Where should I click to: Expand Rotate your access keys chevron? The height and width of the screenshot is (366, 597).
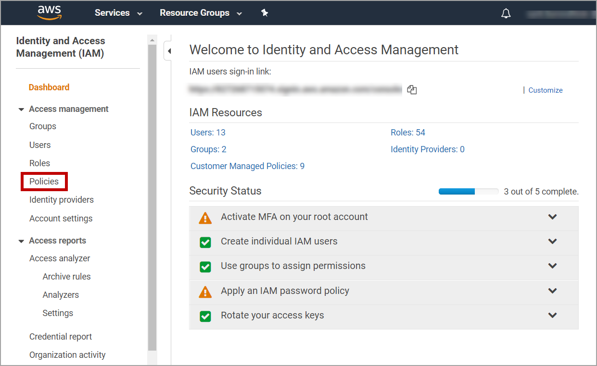[x=552, y=316]
